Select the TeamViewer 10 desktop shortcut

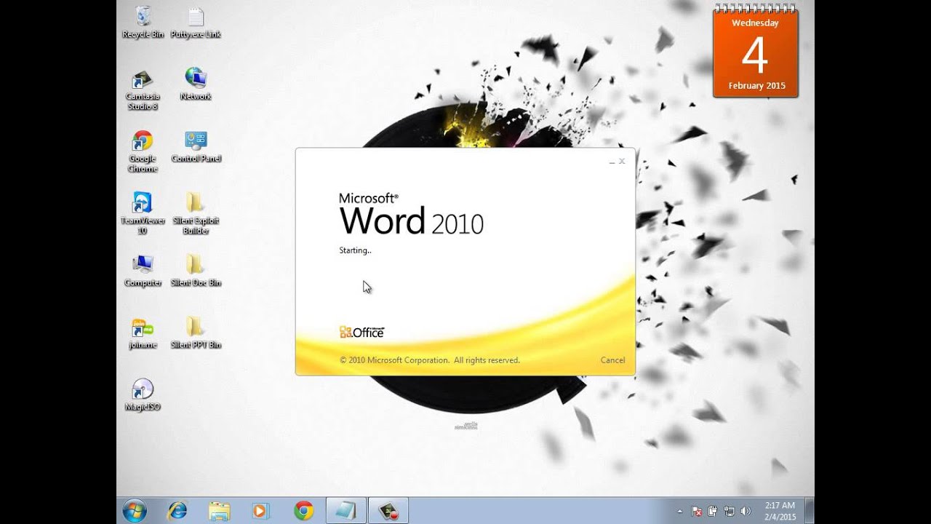point(143,214)
